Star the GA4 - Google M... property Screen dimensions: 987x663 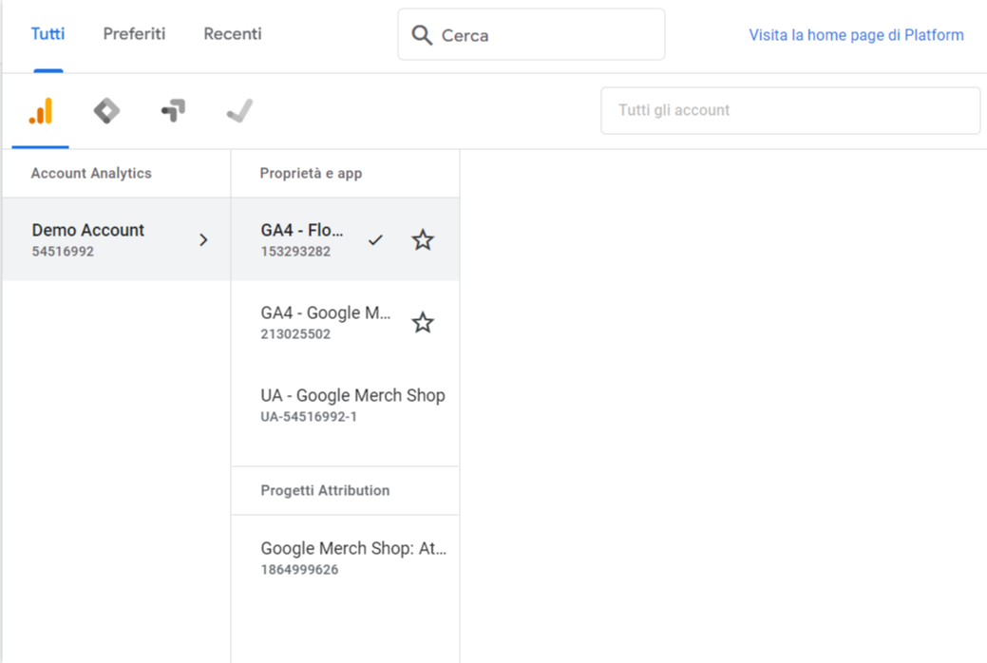[423, 322]
